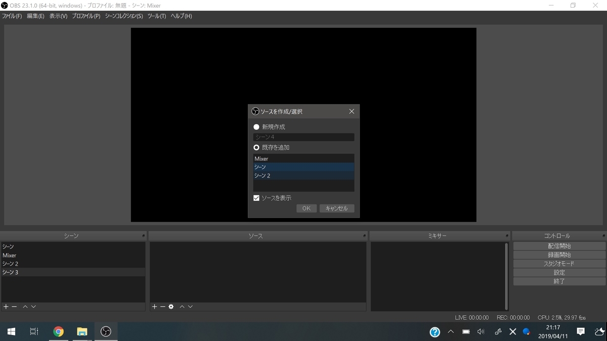Select the 新規作成 radio button
The image size is (607, 341).
pyautogui.click(x=256, y=127)
